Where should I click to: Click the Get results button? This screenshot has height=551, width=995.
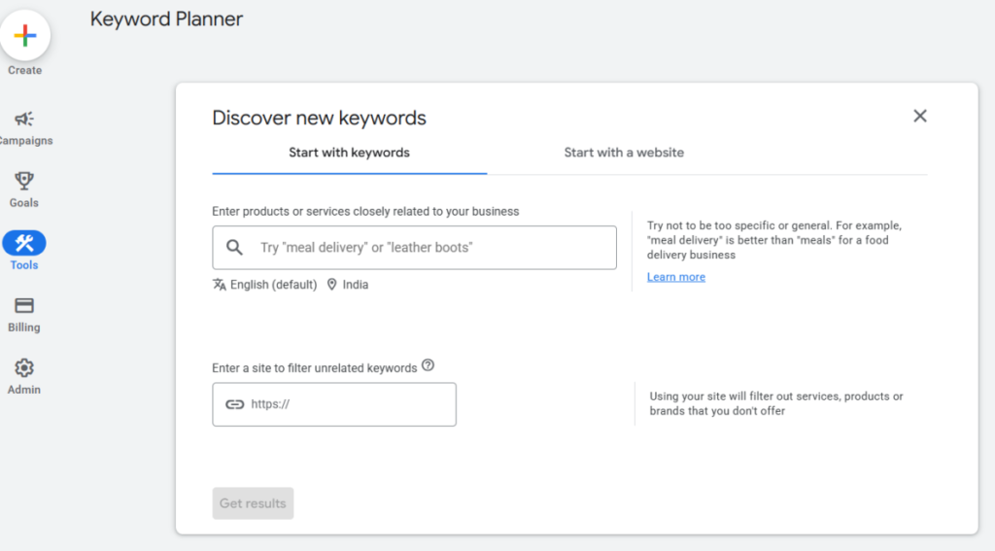253,503
